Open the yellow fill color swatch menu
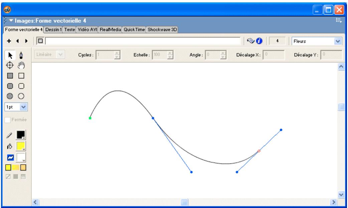Viewport: 348px width, 208px height. (21, 146)
